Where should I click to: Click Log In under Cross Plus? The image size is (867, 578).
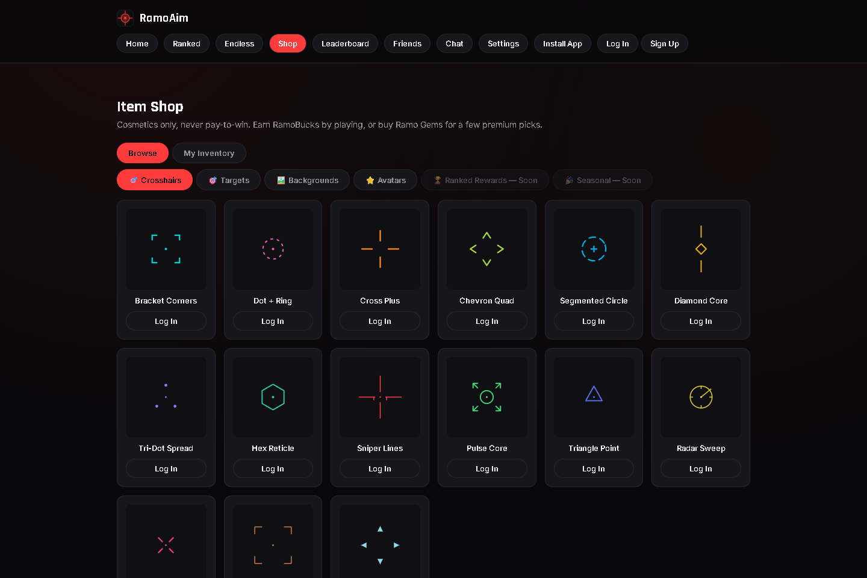[380, 321]
